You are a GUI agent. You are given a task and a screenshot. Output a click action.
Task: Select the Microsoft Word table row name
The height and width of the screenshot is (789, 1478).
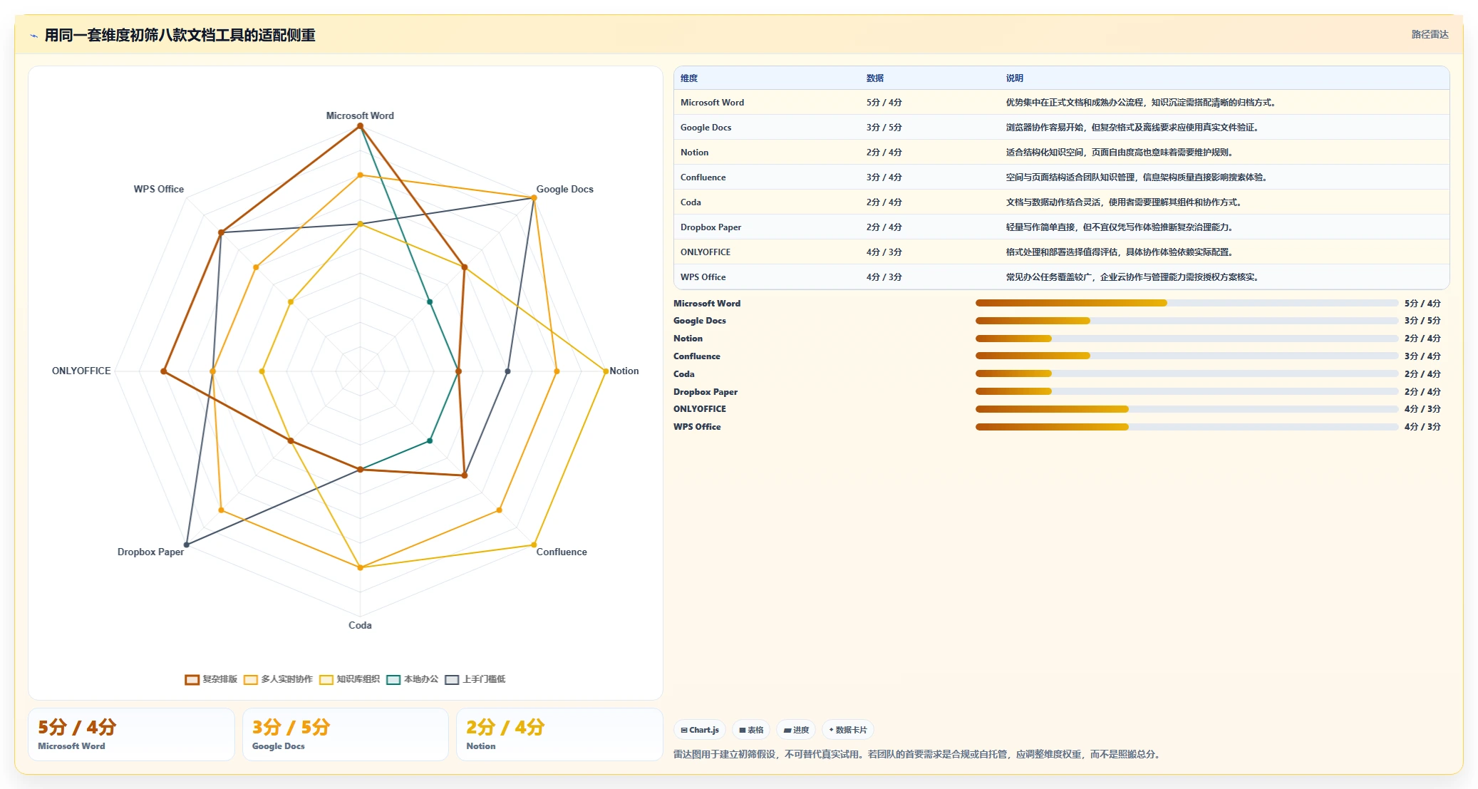click(712, 103)
